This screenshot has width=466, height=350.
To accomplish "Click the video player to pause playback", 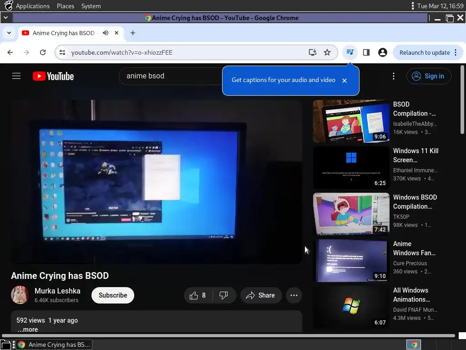I will click(x=157, y=181).
